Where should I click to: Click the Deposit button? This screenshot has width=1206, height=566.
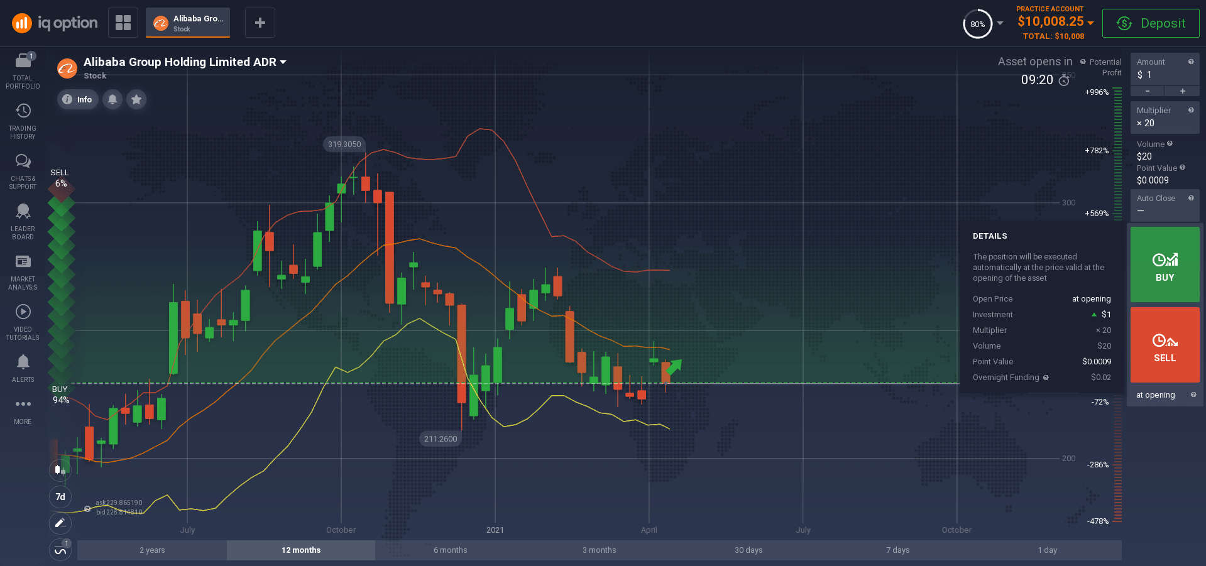point(1151,23)
